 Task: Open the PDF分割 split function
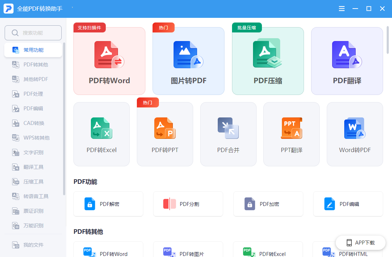click(188, 204)
